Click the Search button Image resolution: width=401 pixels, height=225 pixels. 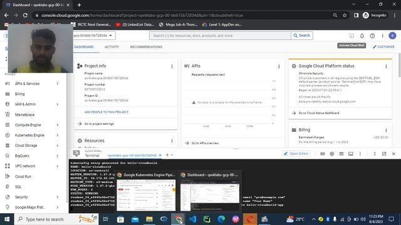[x=302, y=36]
